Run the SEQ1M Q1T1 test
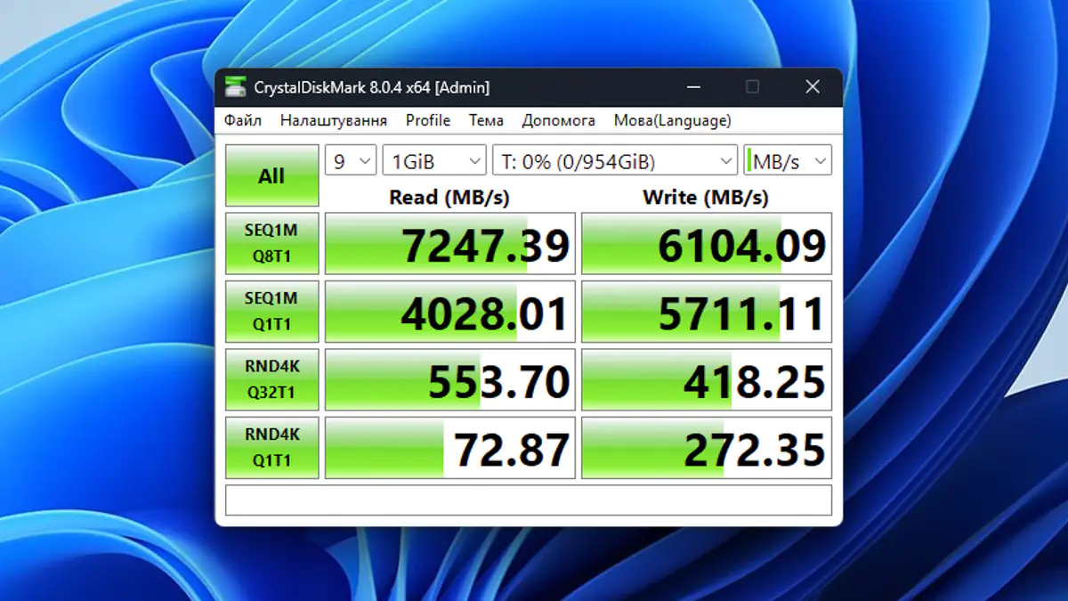Viewport: 1068px width, 601px height. [x=271, y=311]
